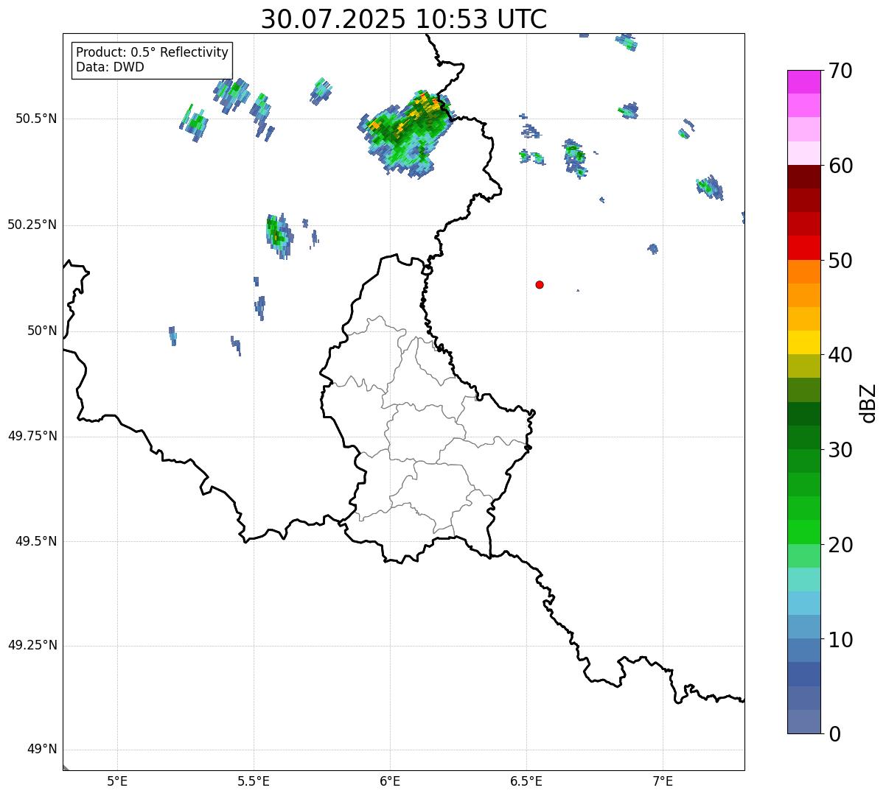Click the small green echo near 50.25°N 5.6°E
Image resolution: width=886 pixels, height=796 pixels.
pos(278,235)
